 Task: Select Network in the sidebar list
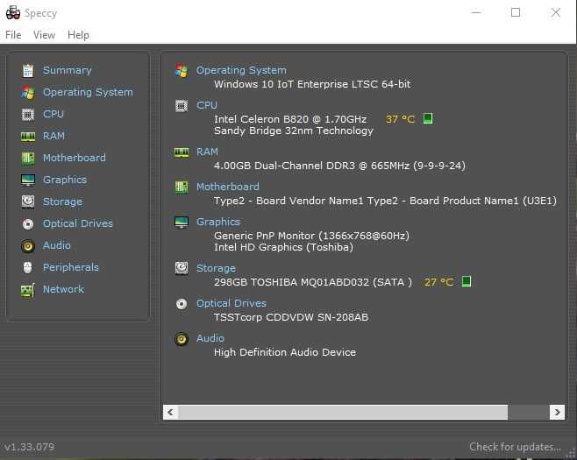pyautogui.click(x=63, y=289)
